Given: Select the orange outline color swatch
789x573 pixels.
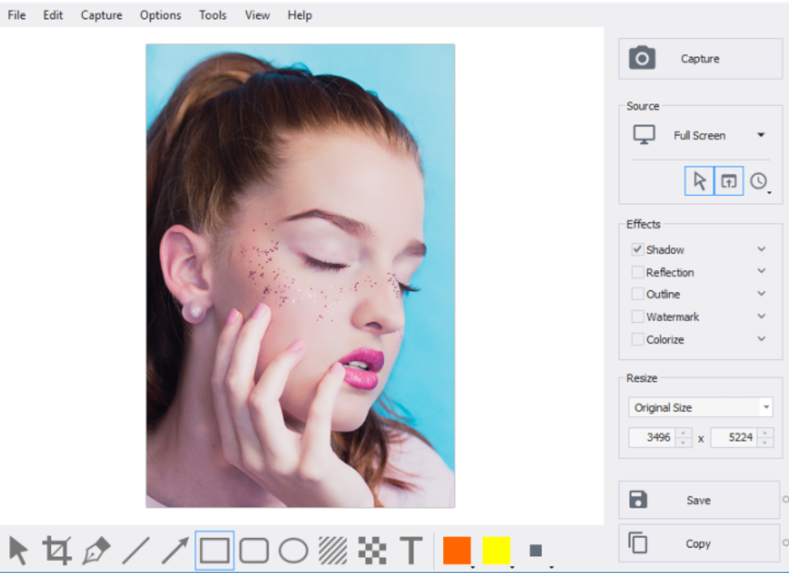Looking at the screenshot, I should pyautogui.click(x=457, y=551).
